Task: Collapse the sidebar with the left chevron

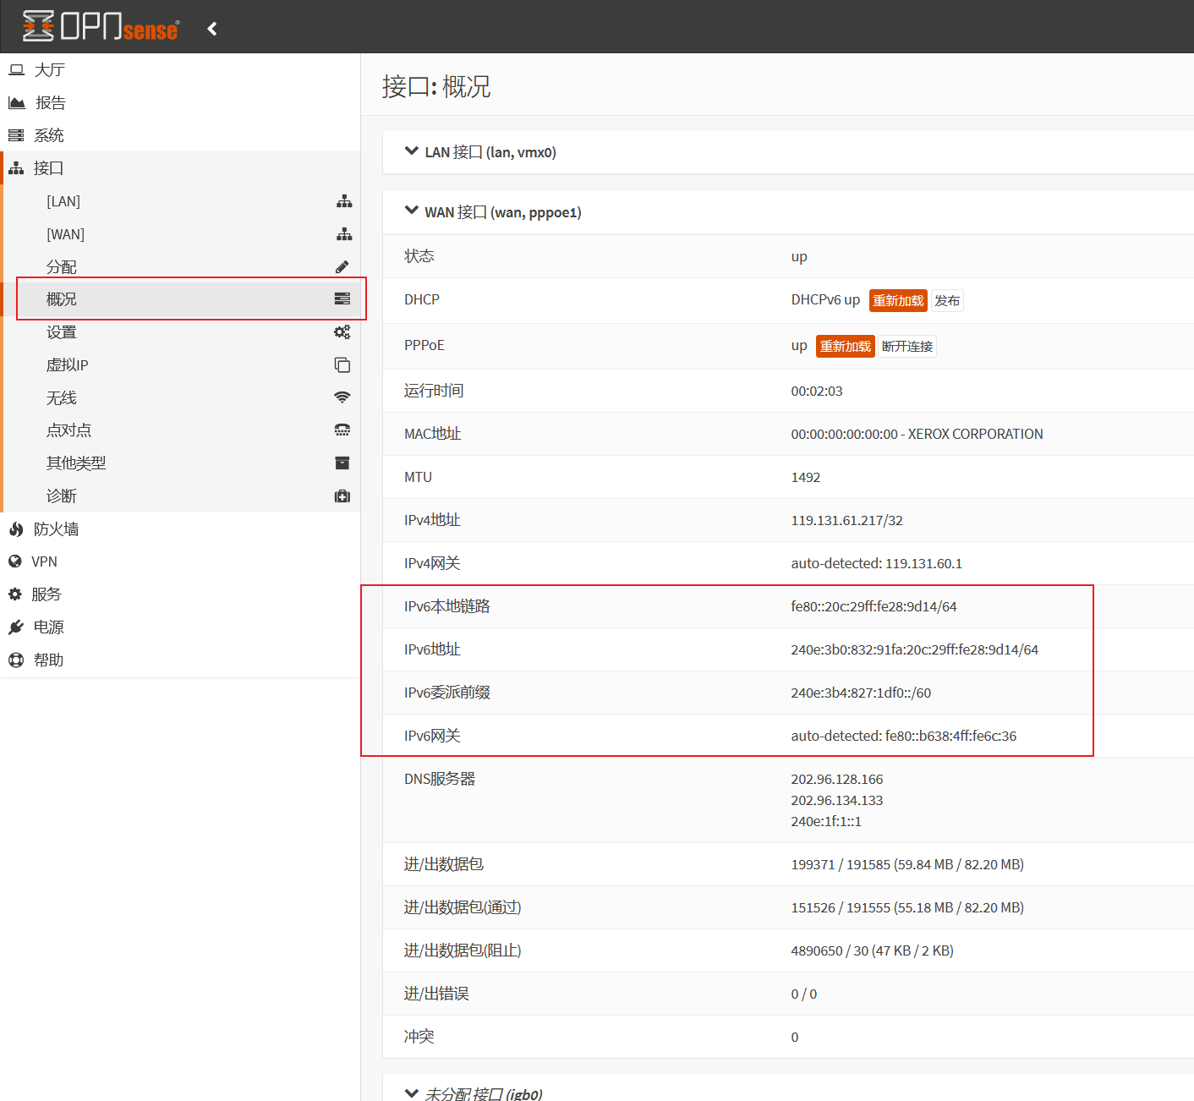Action: (x=212, y=29)
